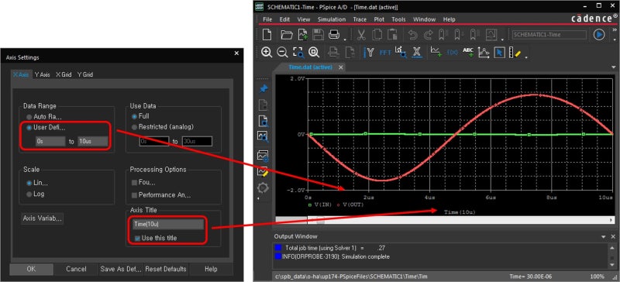
Task: Click the Redo arrow icon
Action: [429, 35]
